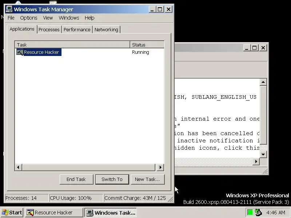Click the Task Manager resize grip corner
The width and height of the screenshot is (291, 218).
coord(170,199)
